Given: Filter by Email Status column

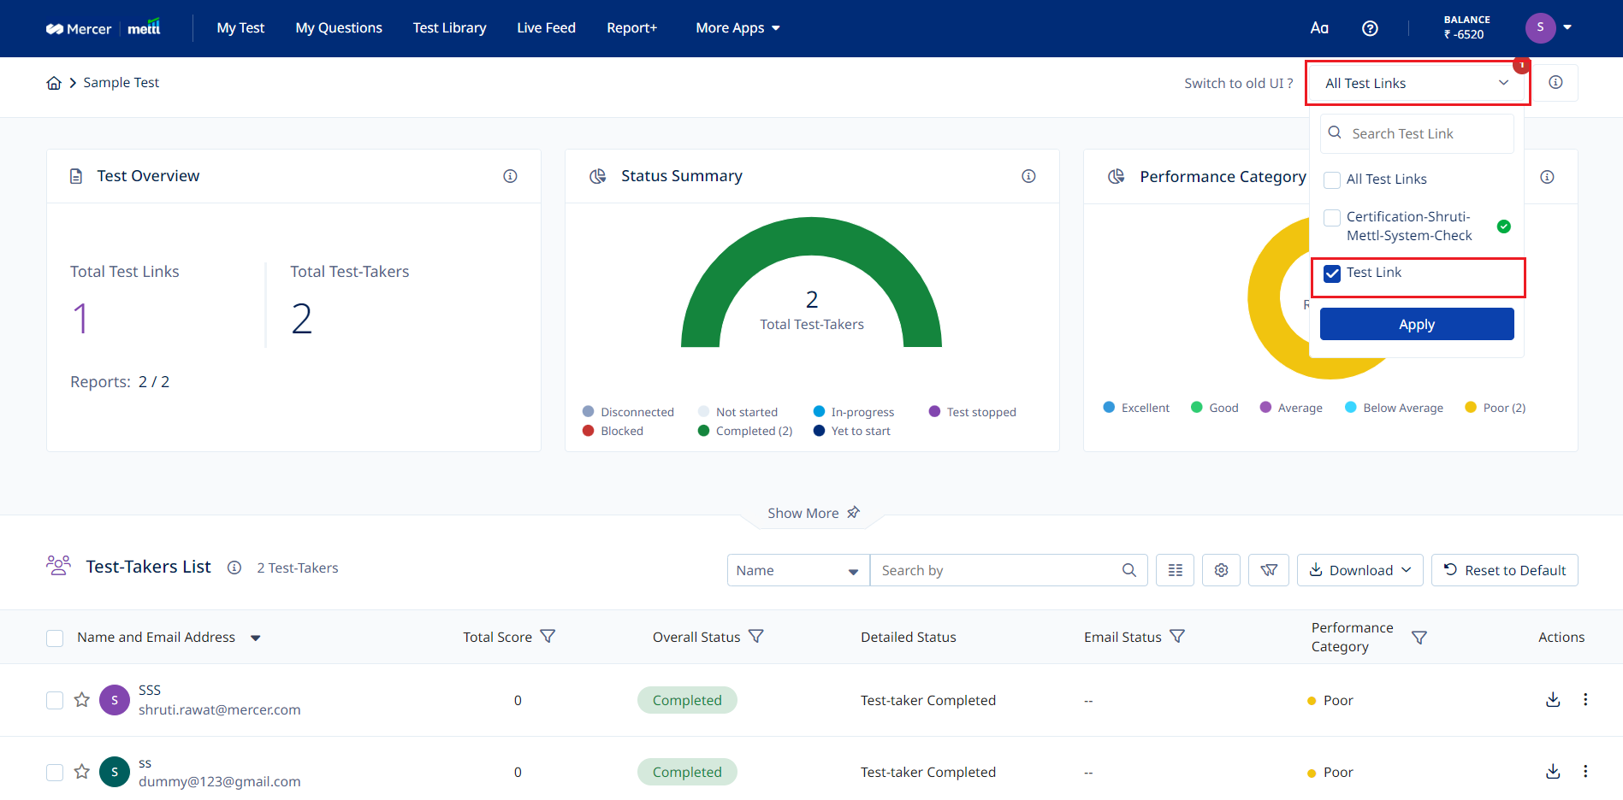Looking at the screenshot, I should coord(1177,637).
